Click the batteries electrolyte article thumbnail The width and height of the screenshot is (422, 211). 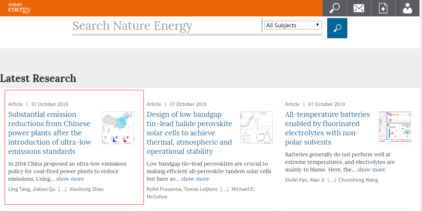pyautogui.click(x=395, y=128)
